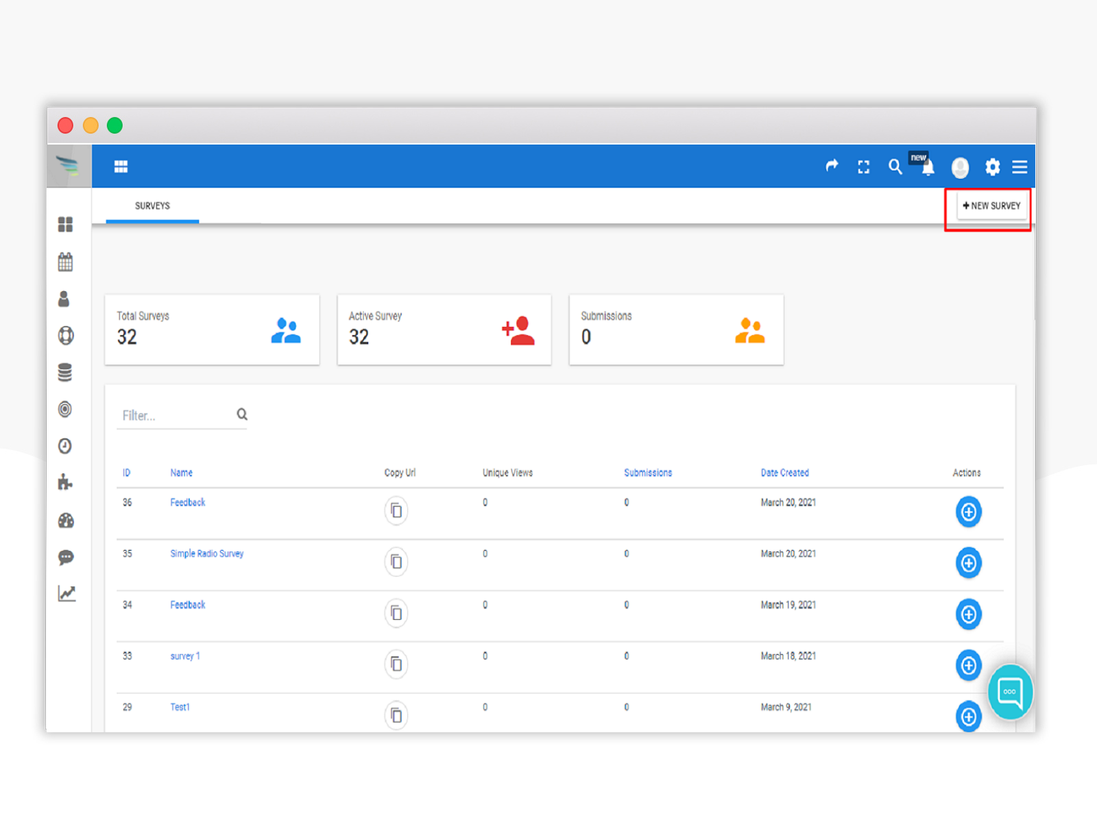Click the Active Survey card
Image resolution: width=1097 pixels, height=822 pixels.
pyautogui.click(x=444, y=329)
